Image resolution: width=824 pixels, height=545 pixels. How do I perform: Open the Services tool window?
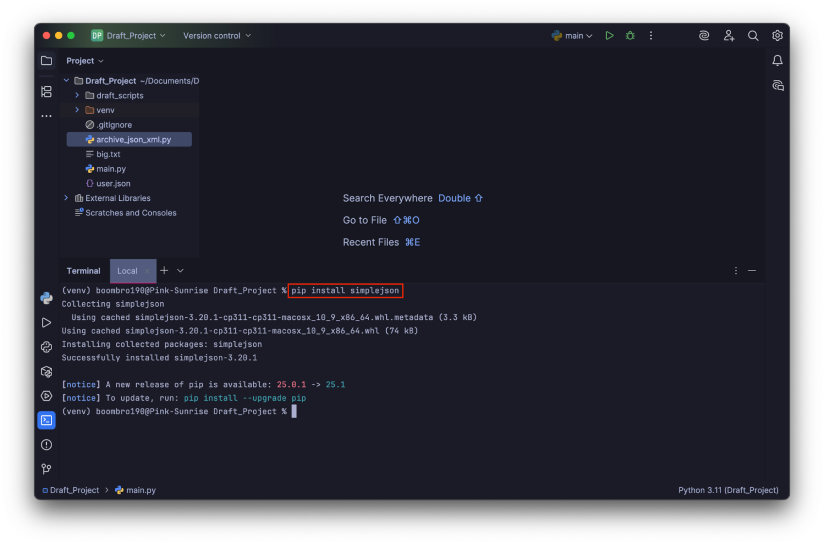pyautogui.click(x=46, y=396)
